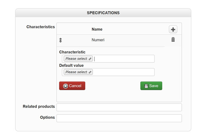
Task: Click the plus icon to add a characteristic
Action: pyautogui.click(x=173, y=29)
